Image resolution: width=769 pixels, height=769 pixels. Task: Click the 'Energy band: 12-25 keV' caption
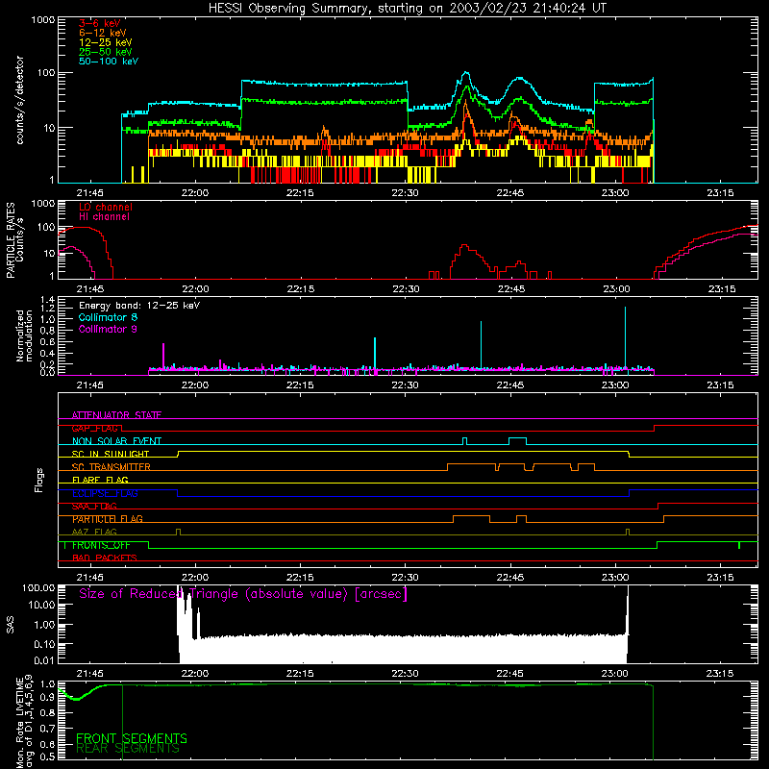click(139, 306)
